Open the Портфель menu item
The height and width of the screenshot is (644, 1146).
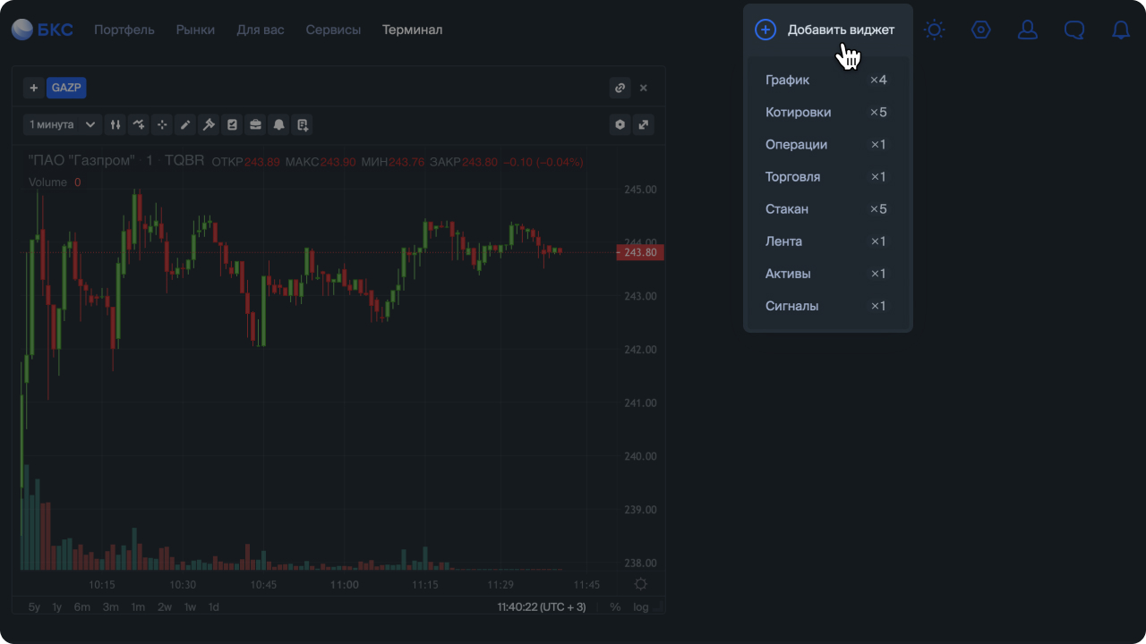[x=124, y=30]
